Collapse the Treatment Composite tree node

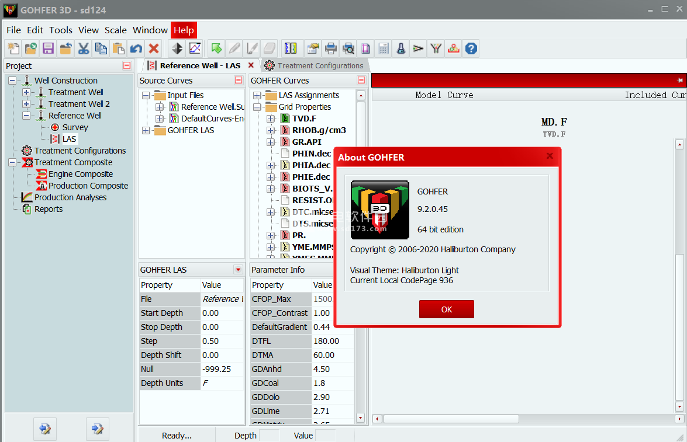click(12, 162)
